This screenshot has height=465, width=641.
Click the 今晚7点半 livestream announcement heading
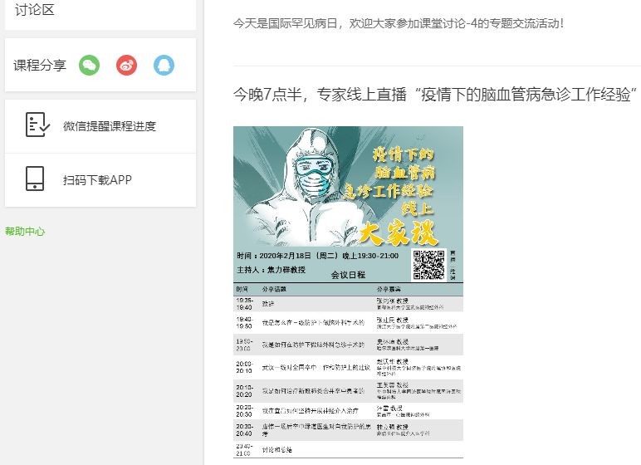(434, 93)
